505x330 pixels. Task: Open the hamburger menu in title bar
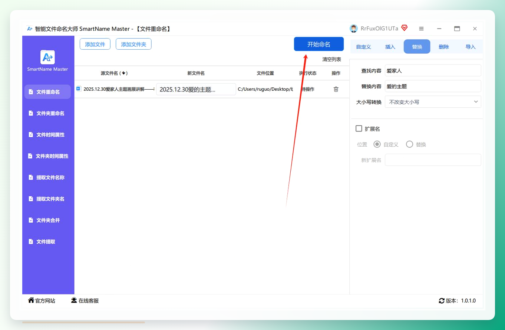[421, 29]
